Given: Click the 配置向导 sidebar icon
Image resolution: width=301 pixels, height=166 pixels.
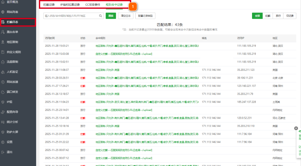Looking at the screenshot, I should 3,112.
